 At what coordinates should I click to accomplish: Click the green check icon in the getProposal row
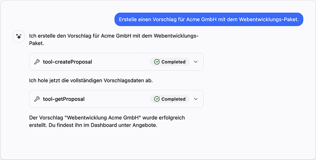(157, 99)
